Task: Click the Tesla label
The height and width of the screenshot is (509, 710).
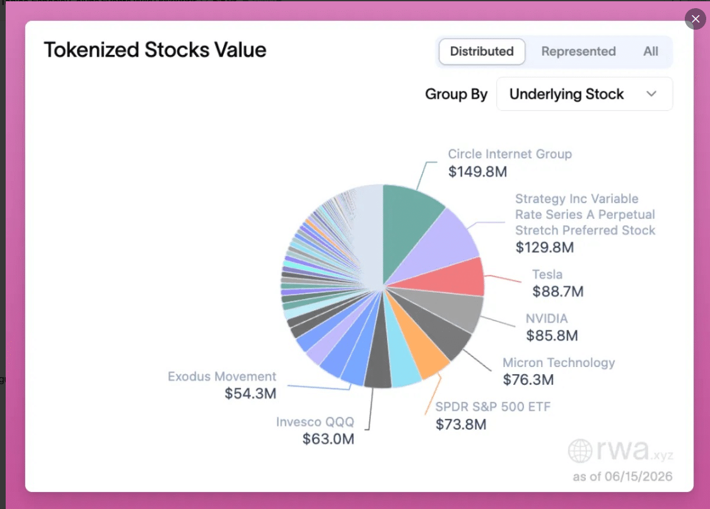Action: [x=547, y=274]
